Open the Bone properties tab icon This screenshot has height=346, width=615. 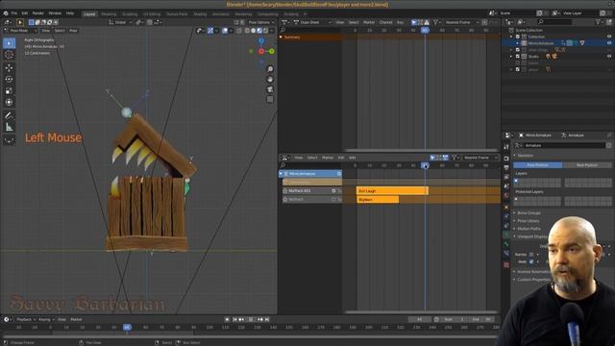(x=506, y=243)
